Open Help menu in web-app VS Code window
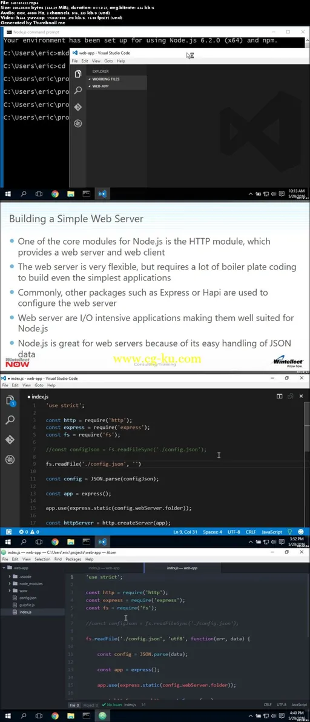 click(x=120, y=61)
